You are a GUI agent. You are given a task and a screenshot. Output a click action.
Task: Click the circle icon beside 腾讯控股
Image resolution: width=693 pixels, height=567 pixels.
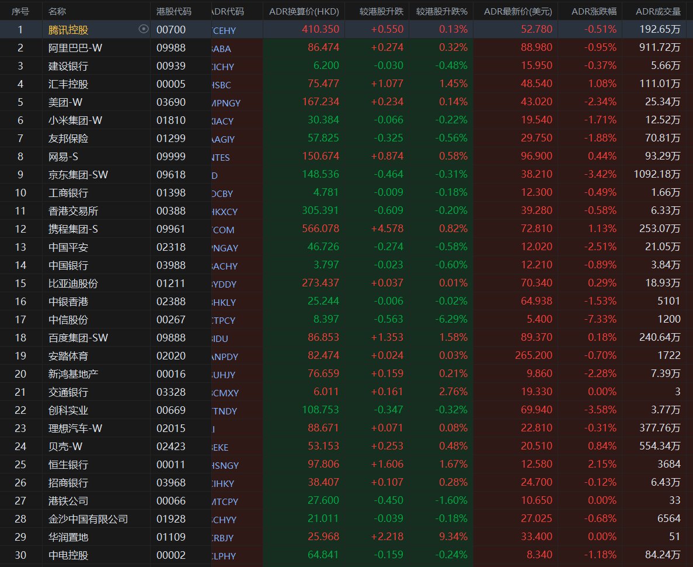pyautogui.click(x=144, y=29)
